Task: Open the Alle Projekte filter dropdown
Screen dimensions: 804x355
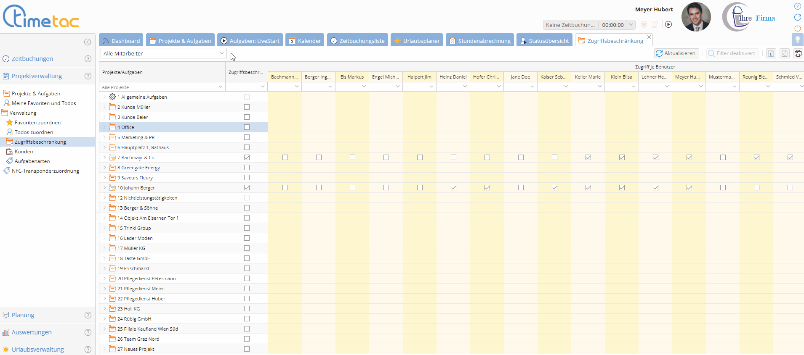Action: click(162, 87)
